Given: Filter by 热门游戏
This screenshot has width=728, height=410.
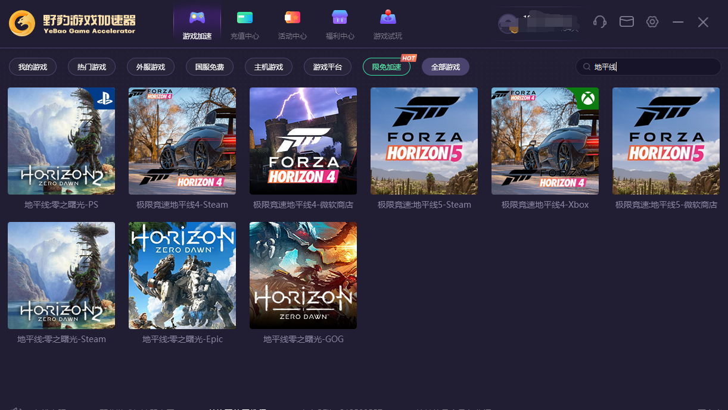Looking at the screenshot, I should point(92,67).
